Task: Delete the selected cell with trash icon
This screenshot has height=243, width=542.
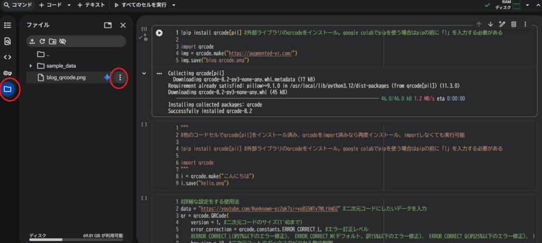Action: [x=513, y=24]
